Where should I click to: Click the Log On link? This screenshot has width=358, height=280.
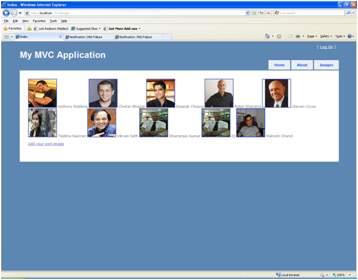[x=327, y=47]
